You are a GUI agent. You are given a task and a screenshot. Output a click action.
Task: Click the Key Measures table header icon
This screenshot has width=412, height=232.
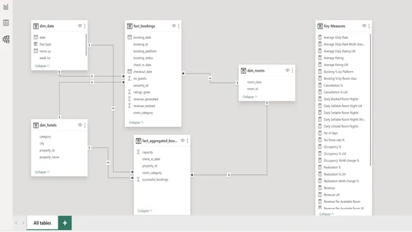click(320, 26)
